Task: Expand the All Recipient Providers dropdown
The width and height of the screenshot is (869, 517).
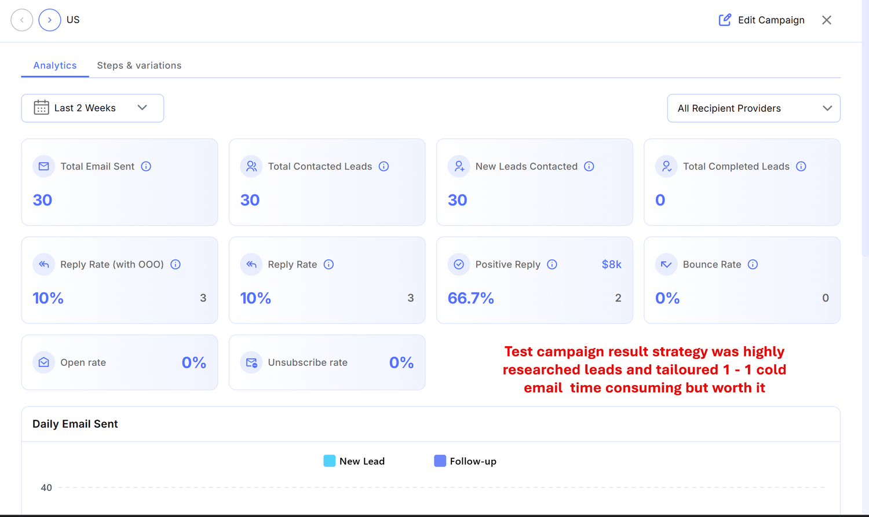Action: [x=753, y=108]
